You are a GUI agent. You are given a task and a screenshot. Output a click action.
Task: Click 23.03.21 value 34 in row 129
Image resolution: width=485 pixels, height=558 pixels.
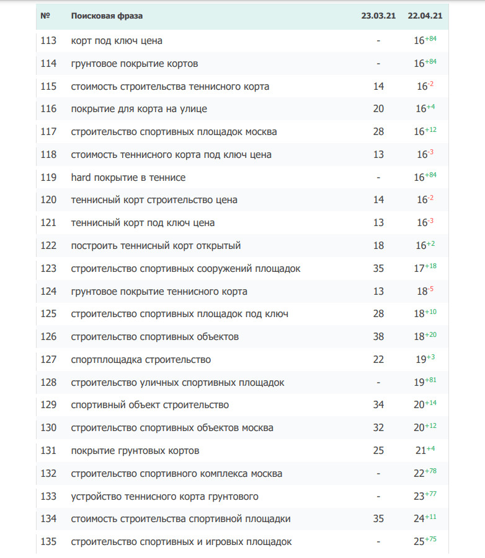coord(378,405)
